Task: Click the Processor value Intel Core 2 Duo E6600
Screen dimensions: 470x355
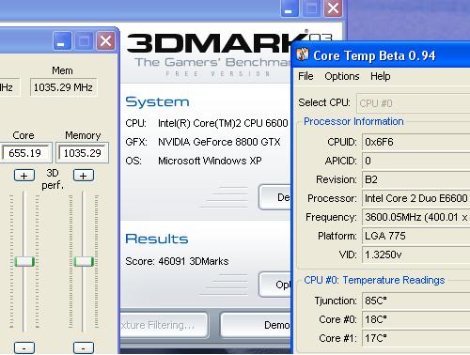Action: coord(415,198)
